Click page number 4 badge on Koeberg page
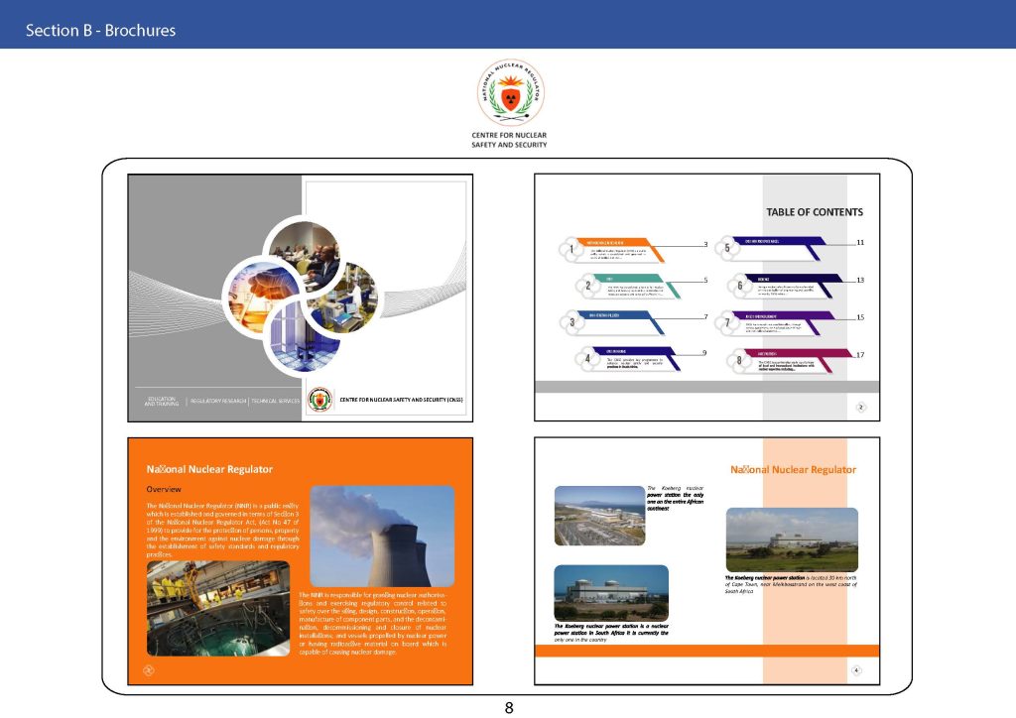 [x=856, y=671]
